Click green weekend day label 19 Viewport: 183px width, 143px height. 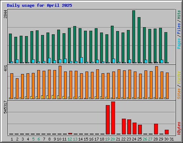pyautogui.click(x=107, y=139)
